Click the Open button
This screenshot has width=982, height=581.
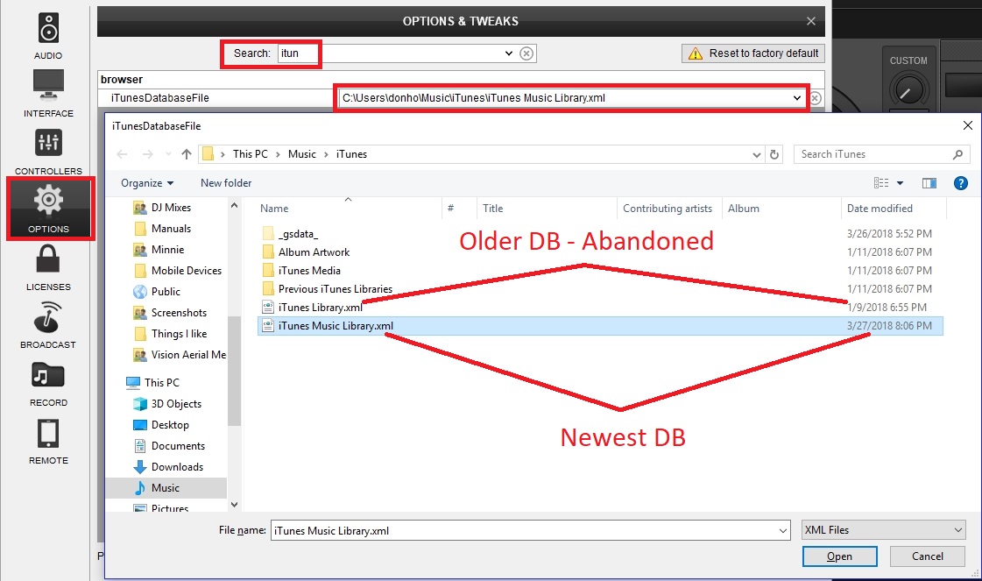pos(840,556)
